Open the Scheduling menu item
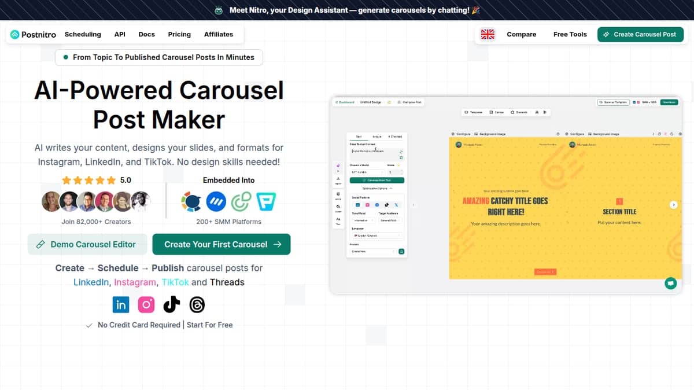The width and height of the screenshot is (694, 390). coord(83,34)
